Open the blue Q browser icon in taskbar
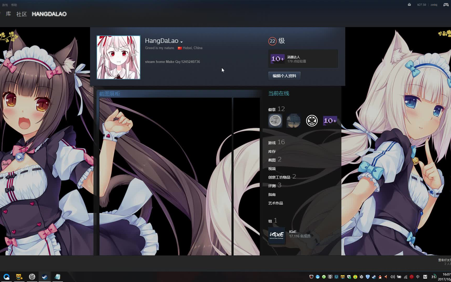 [x=7, y=277]
